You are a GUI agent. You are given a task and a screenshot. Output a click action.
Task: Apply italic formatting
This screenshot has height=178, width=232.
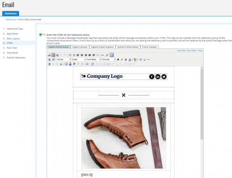pyautogui.click(x=122, y=59)
